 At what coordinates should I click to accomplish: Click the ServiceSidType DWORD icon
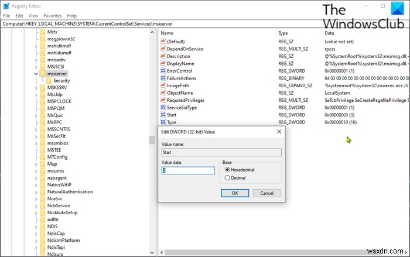pos(163,107)
